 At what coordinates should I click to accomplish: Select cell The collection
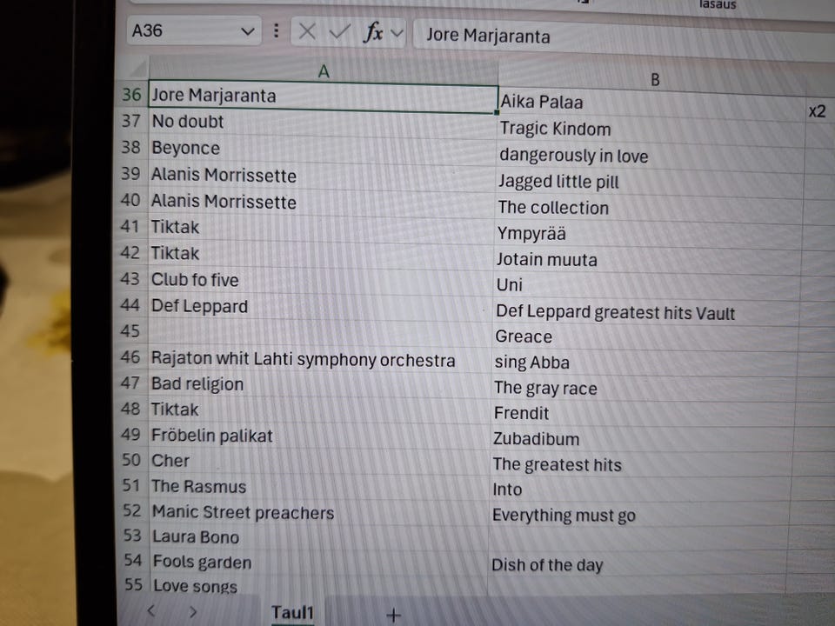648,210
